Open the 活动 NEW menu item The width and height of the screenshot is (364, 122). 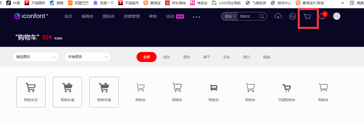(175, 16)
